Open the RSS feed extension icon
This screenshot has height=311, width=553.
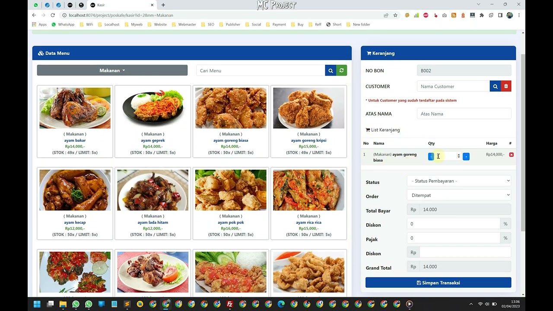tap(454, 15)
